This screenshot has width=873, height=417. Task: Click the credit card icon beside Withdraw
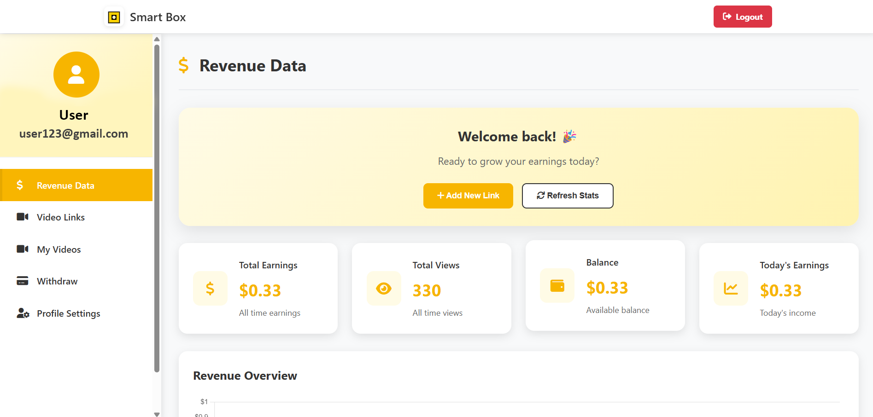click(23, 281)
